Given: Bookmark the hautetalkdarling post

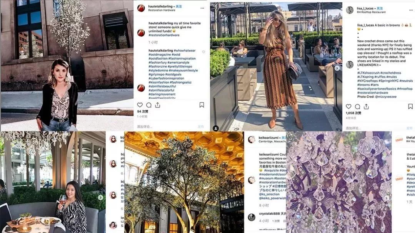Looking at the screenshot, I should pyautogui.click(x=202, y=105).
